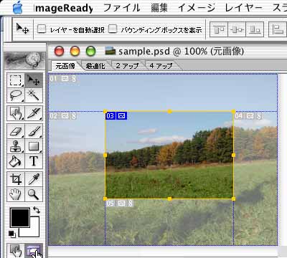Switch to the 2アップ tab
Screen dimensions: 287x258
(x=127, y=66)
